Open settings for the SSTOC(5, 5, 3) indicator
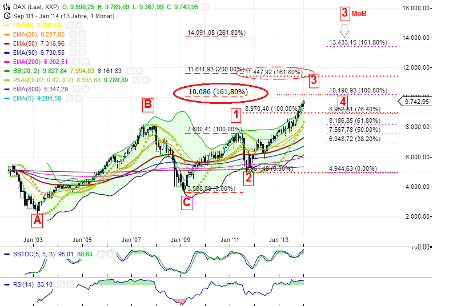 [101, 254]
